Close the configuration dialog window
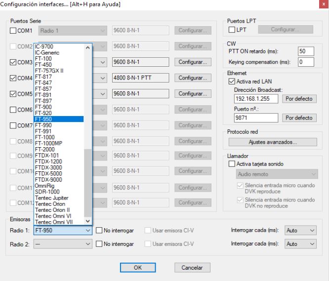The image size is (329, 281). point(324,4)
